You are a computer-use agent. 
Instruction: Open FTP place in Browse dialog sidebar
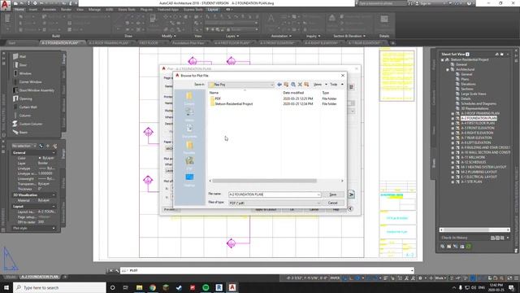189,163
